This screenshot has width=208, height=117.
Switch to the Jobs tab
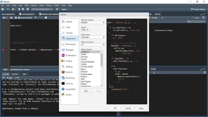[x=24, y=74]
